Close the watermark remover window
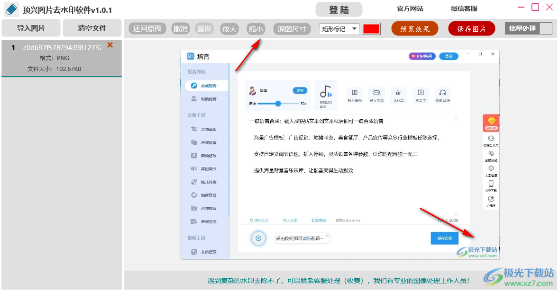 pos(550,7)
